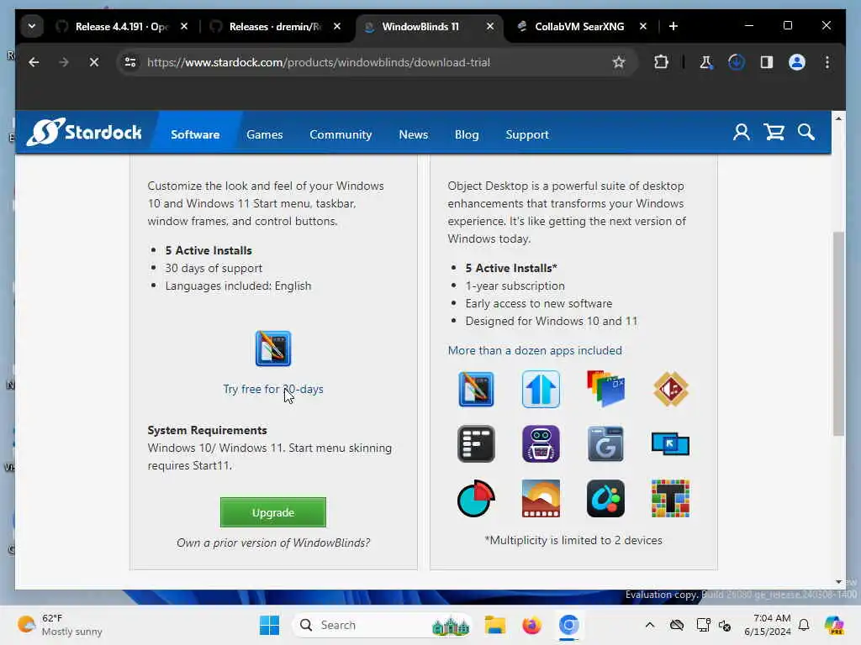This screenshot has height=645, width=861.
Task: View site information icon in address bar
Action: (x=130, y=62)
